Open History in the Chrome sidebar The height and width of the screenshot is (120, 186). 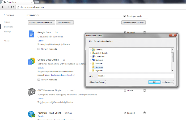7,22
